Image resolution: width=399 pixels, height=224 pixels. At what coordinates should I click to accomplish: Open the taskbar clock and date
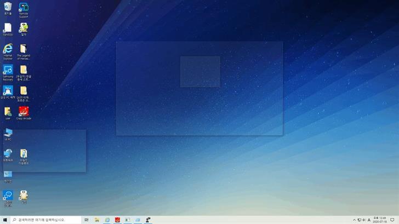point(379,220)
